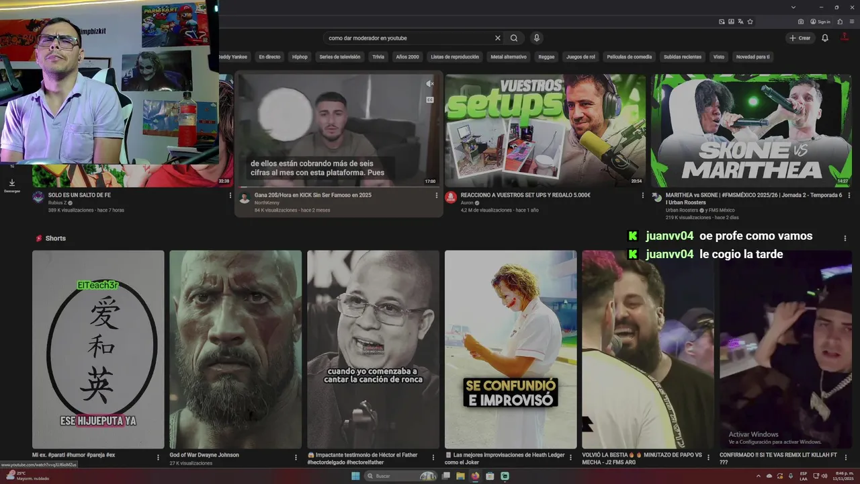Open the Gana 20$/Hora en KICK title

tap(313, 195)
